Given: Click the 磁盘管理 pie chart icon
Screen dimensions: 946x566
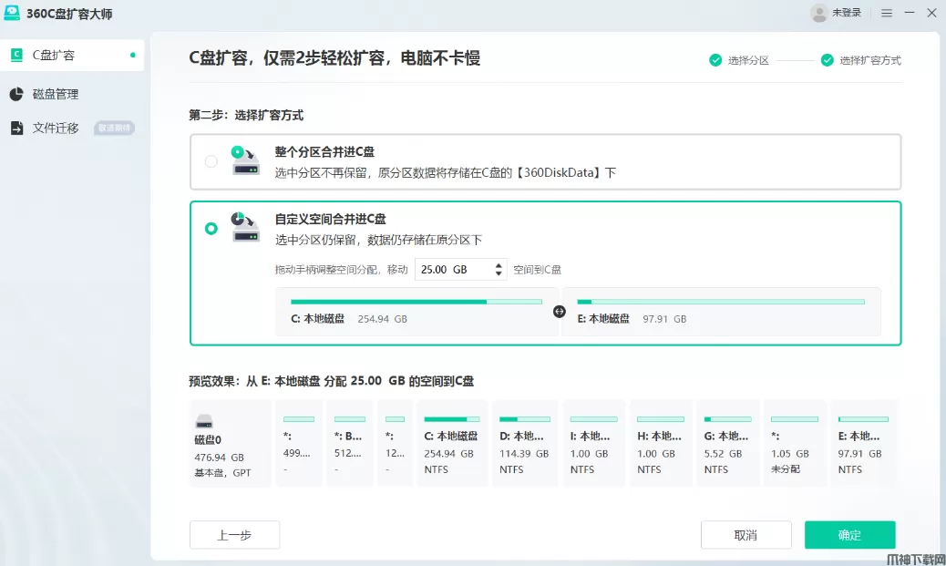Looking at the screenshot, I should coord(16,94).
